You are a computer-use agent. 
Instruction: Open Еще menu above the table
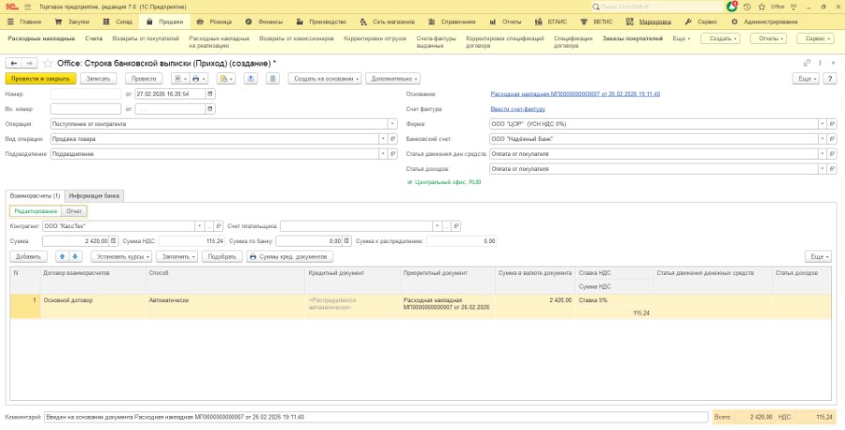click(x=818, y=256)
